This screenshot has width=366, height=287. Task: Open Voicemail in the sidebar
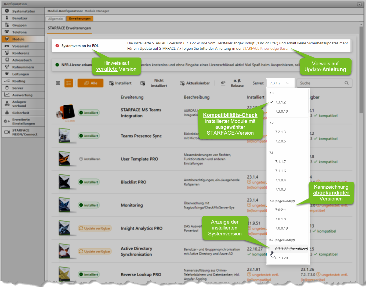coord(23,46)
